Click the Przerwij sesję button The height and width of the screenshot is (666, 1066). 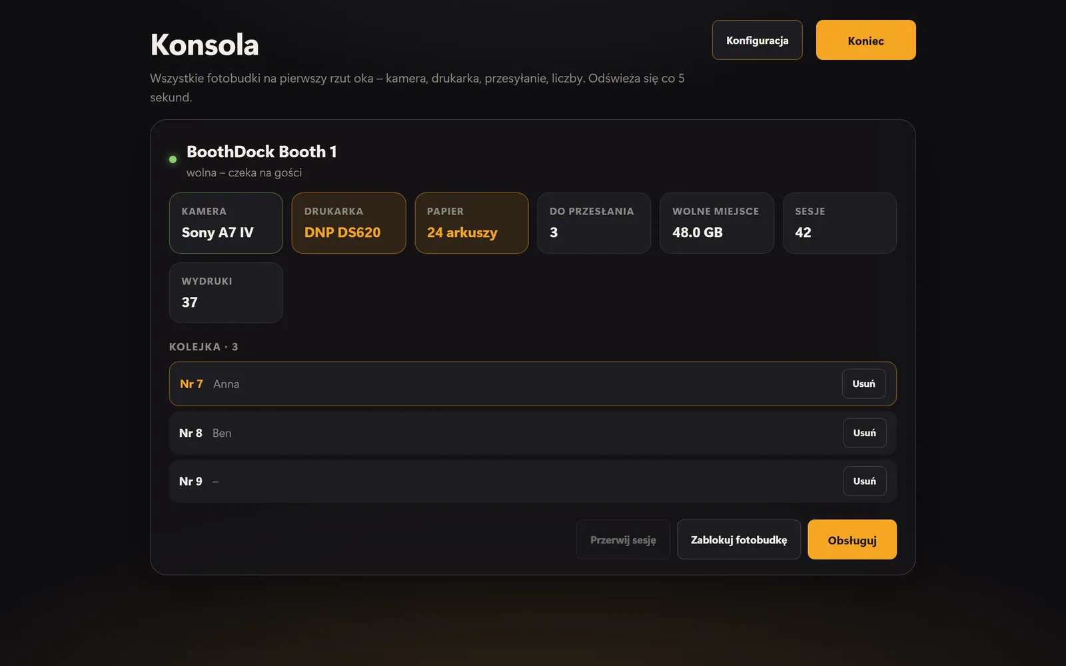tap(623, 539)
